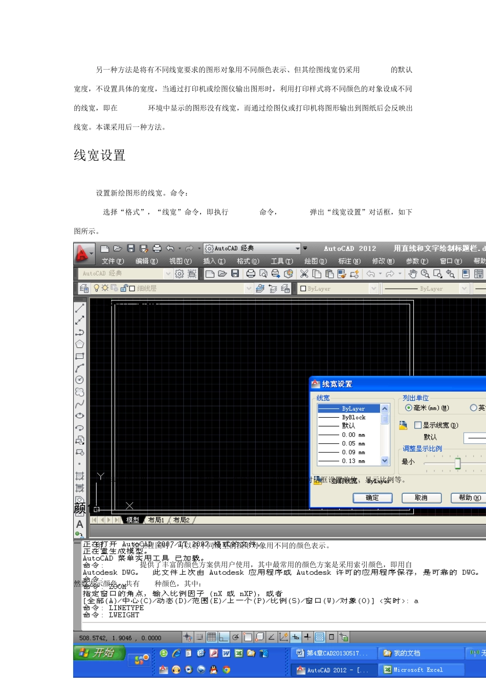Open the ByLayer linetype dropdown
The image size is (486, 688).
pyautogui.click(x=465, y=289)
